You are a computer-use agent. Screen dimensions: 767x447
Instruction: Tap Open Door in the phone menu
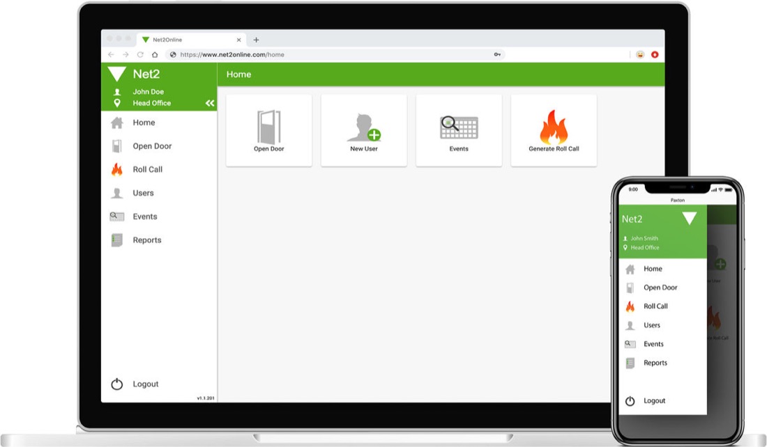pos(660,288)
